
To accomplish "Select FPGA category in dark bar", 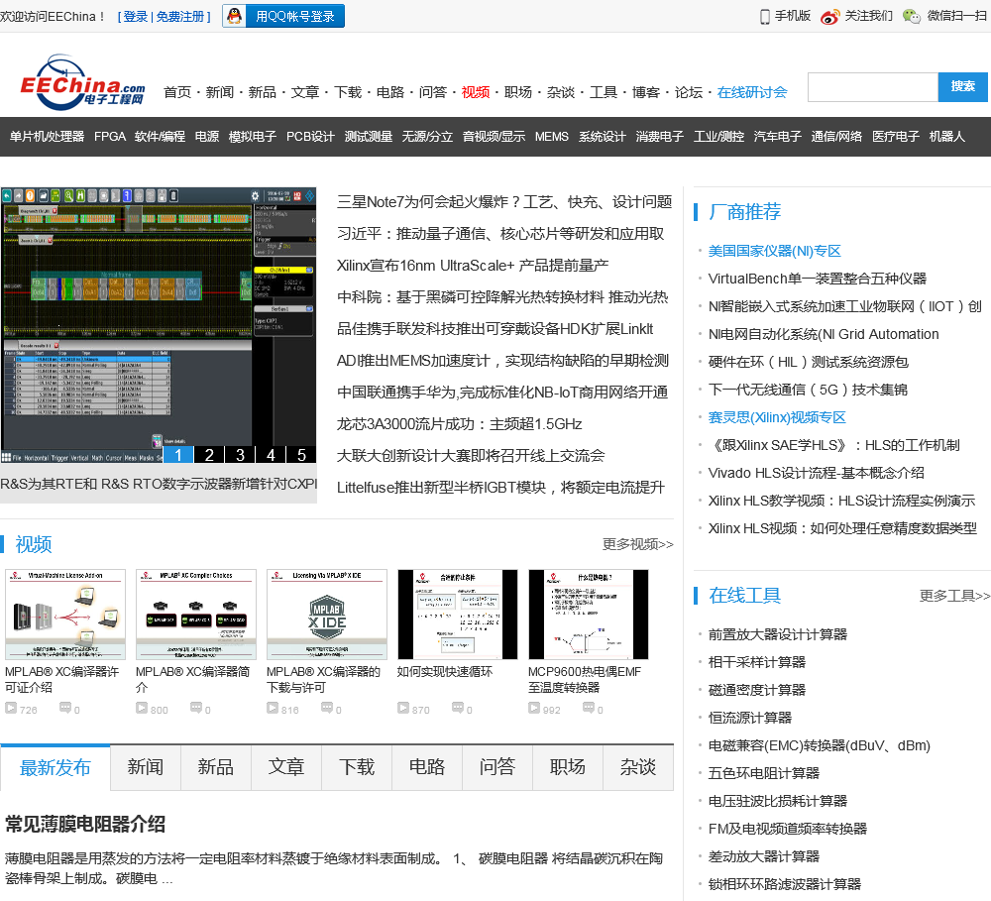I will [110, 137].
